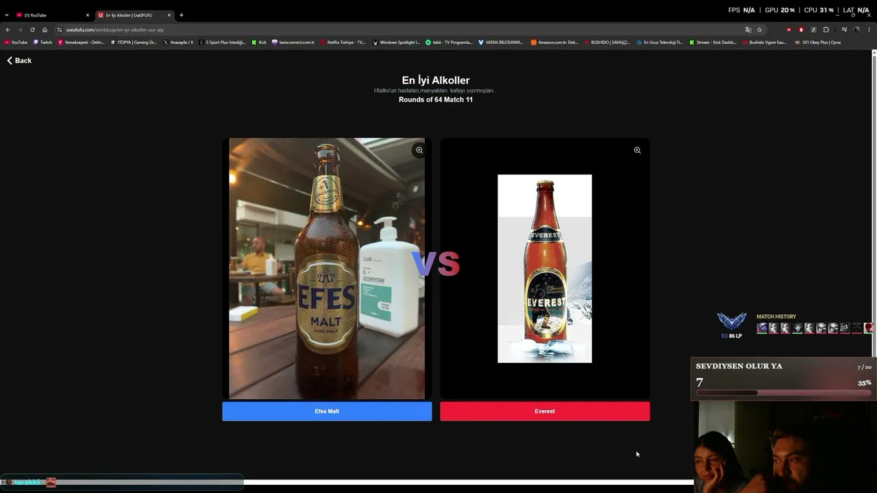Open the YouTube bookmark
The width and height of the screenshot is (877, 493).
(x=16, y=42)
